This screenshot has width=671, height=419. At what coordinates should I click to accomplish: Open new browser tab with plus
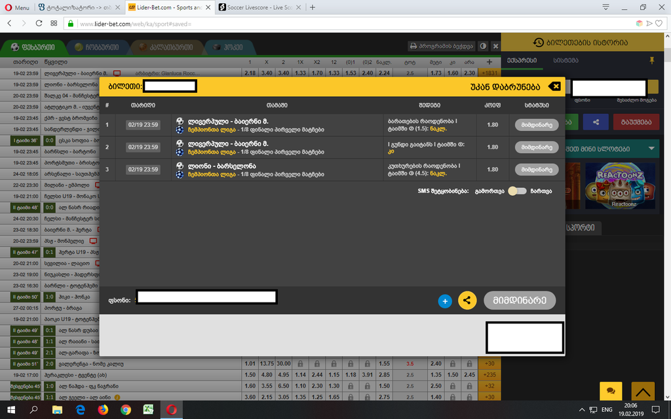tap(313, 7)
